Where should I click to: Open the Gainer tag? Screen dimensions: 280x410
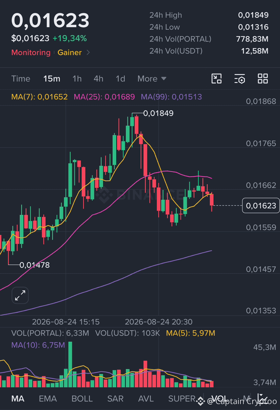(x=70, y=52)
